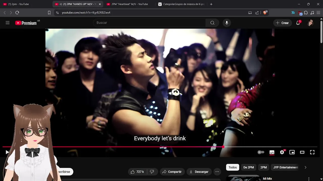Download the video via Descargar
The width and height of the screenshot is (323, 181).
199,172
